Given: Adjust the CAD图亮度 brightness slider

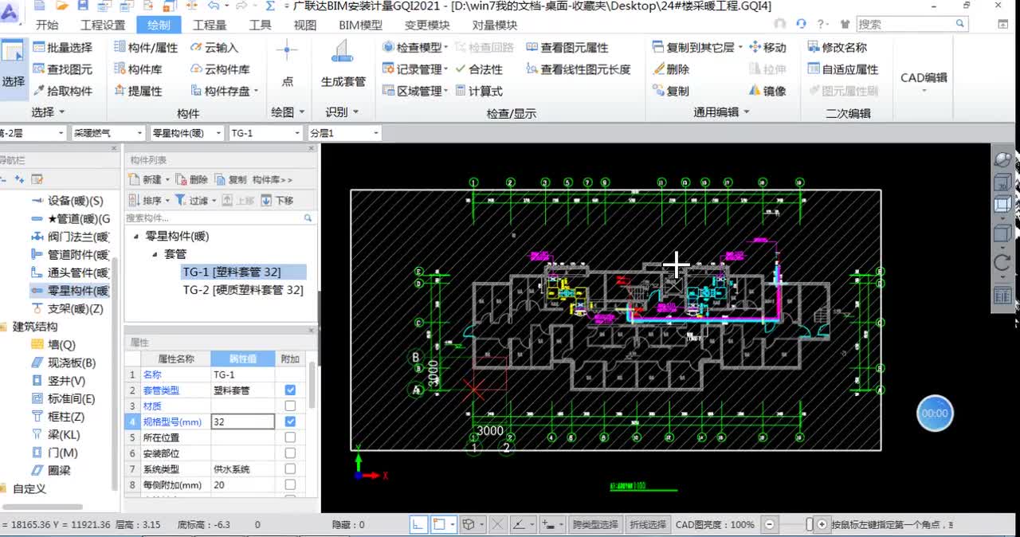Looking at the screenshot, I should coord(810,524).
